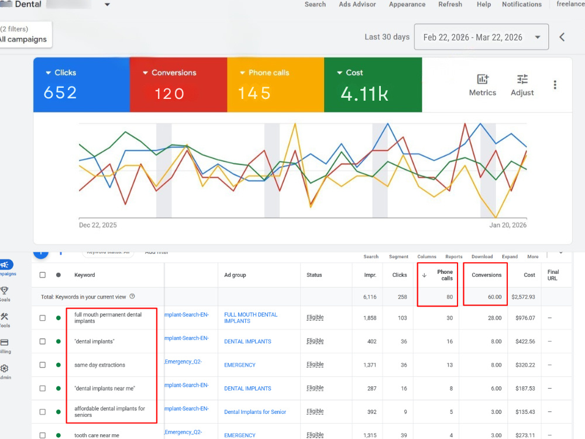Click Expand in the table toolbar
Screen dimensions: 585x439
[x=510, y=256]
